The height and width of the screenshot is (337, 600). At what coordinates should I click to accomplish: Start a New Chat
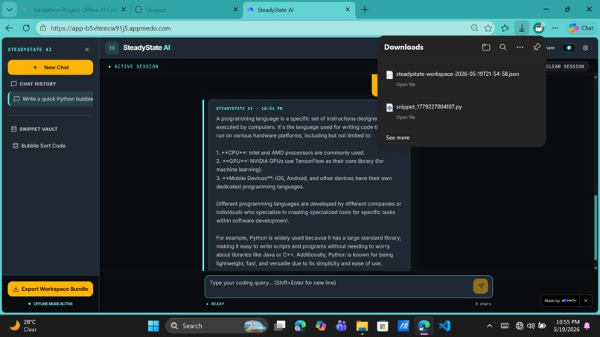(x=50, y=67)
